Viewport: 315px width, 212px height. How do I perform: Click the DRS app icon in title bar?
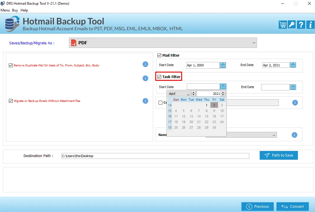[3, 4]
